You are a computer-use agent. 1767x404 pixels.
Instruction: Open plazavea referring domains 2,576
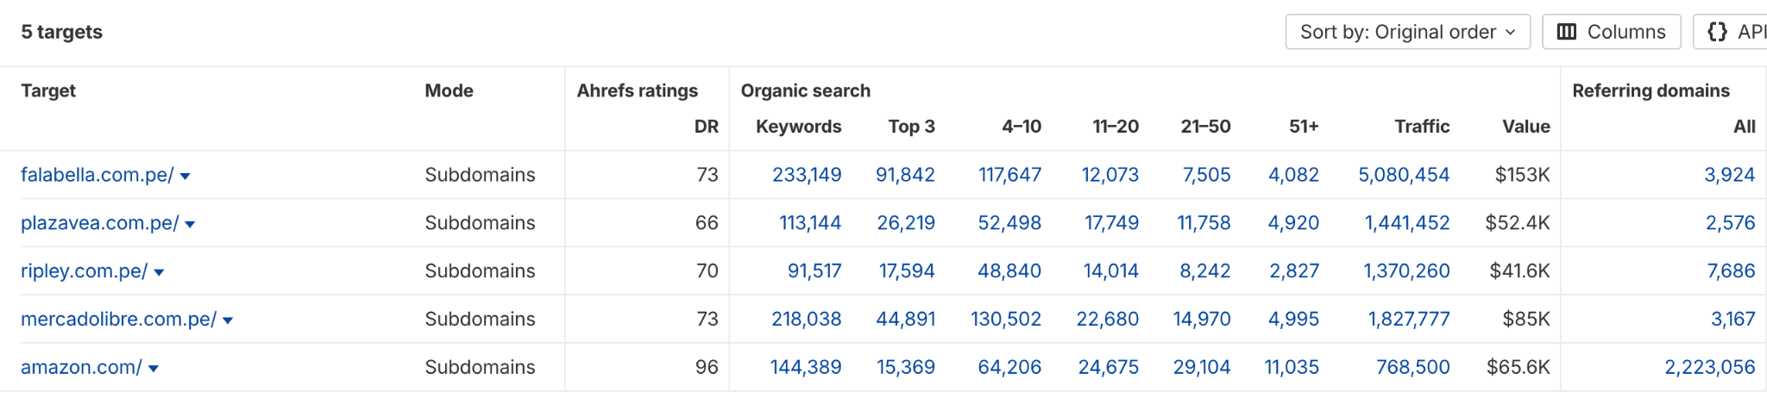coord(1730,223)
